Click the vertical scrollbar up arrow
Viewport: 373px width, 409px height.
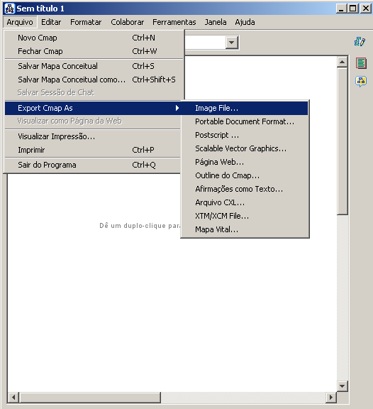343,62
